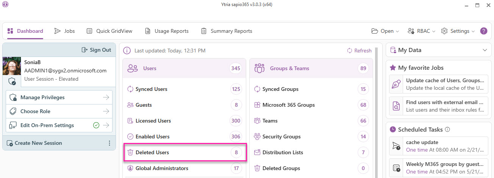Click the Last updated info icon
This screenshot has height=178, width=494.
(x=127, y=51)
